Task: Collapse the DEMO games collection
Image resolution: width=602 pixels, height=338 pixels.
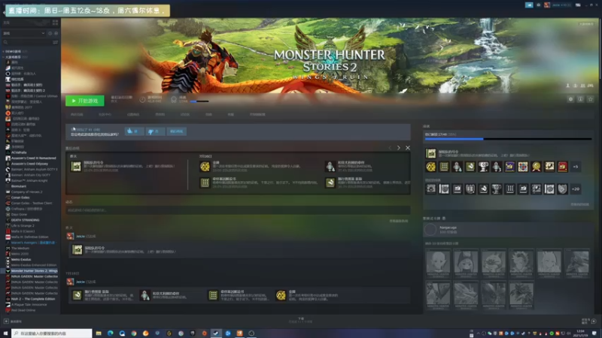Action: [x=4, y=51]
